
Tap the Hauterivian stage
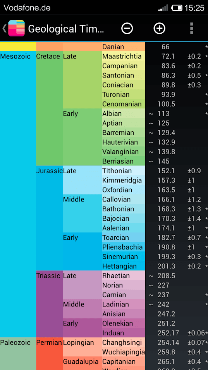tap(124, 142)
